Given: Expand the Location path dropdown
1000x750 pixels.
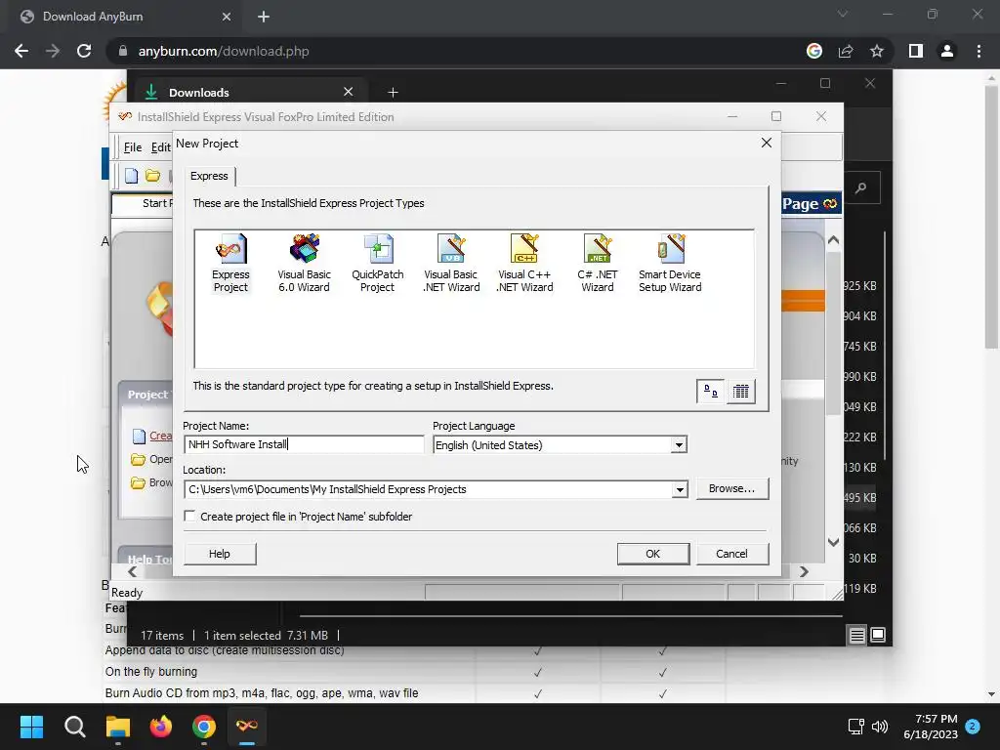Looking at the screenshot, I should [x=680, y=489].
